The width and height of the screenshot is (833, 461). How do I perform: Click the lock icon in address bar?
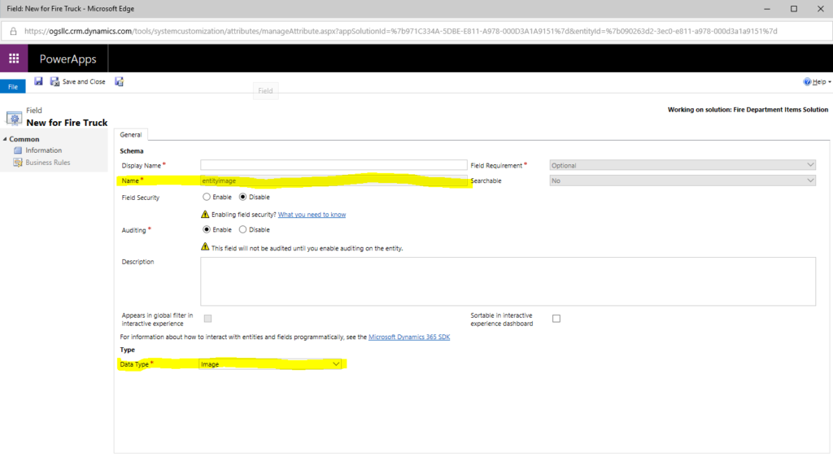13,32
